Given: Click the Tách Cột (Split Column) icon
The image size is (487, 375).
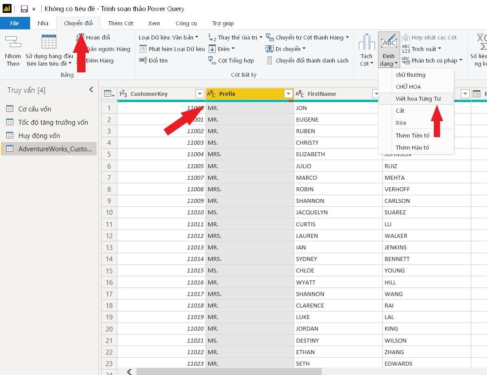Looking at the screenshot, I should click(x=366, y=43).
